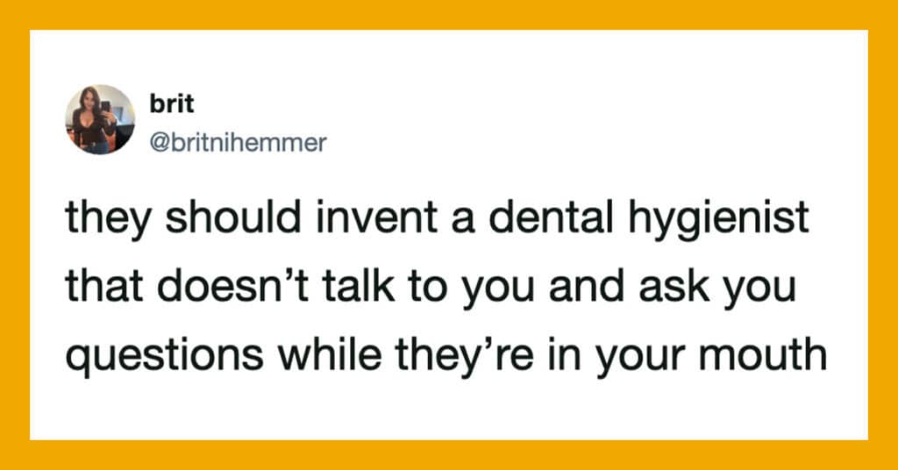Screen dimensions: 898x470
Task: Click brit's profile avatar photo
Action: (100, 119)
